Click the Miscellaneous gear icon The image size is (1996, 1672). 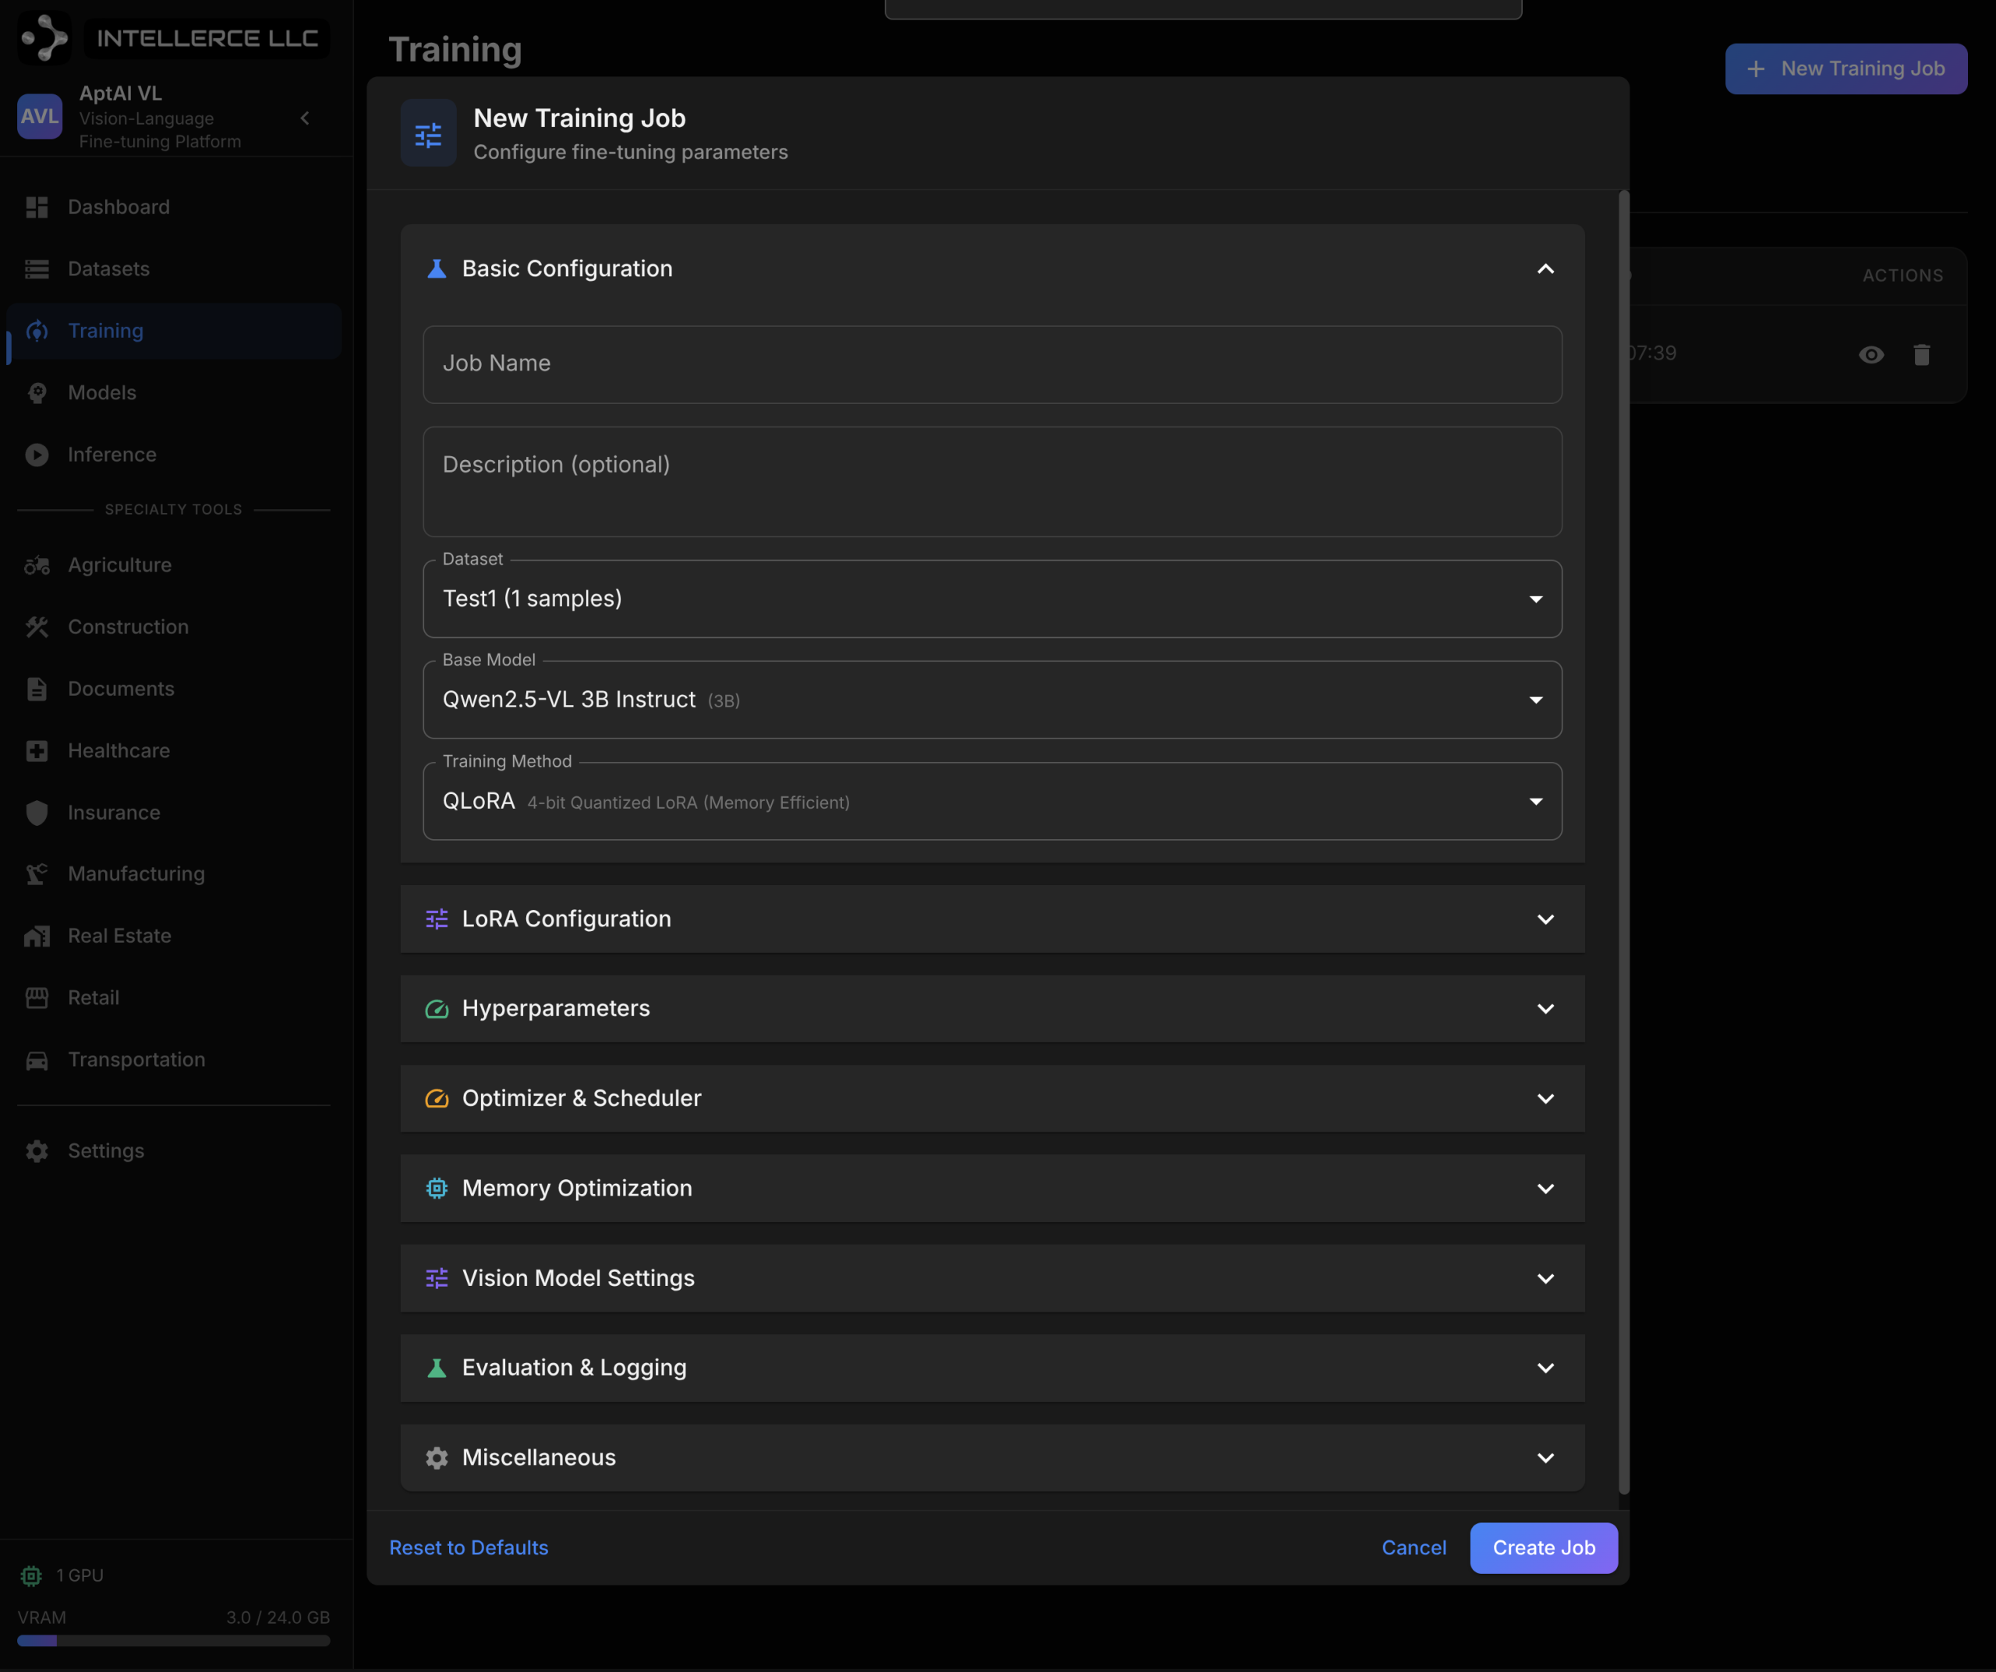[437, 1458]
